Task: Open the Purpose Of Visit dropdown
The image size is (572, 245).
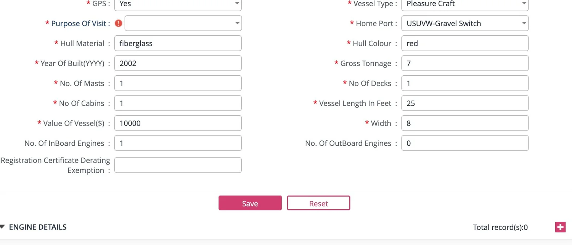Action: click(183, 23)
